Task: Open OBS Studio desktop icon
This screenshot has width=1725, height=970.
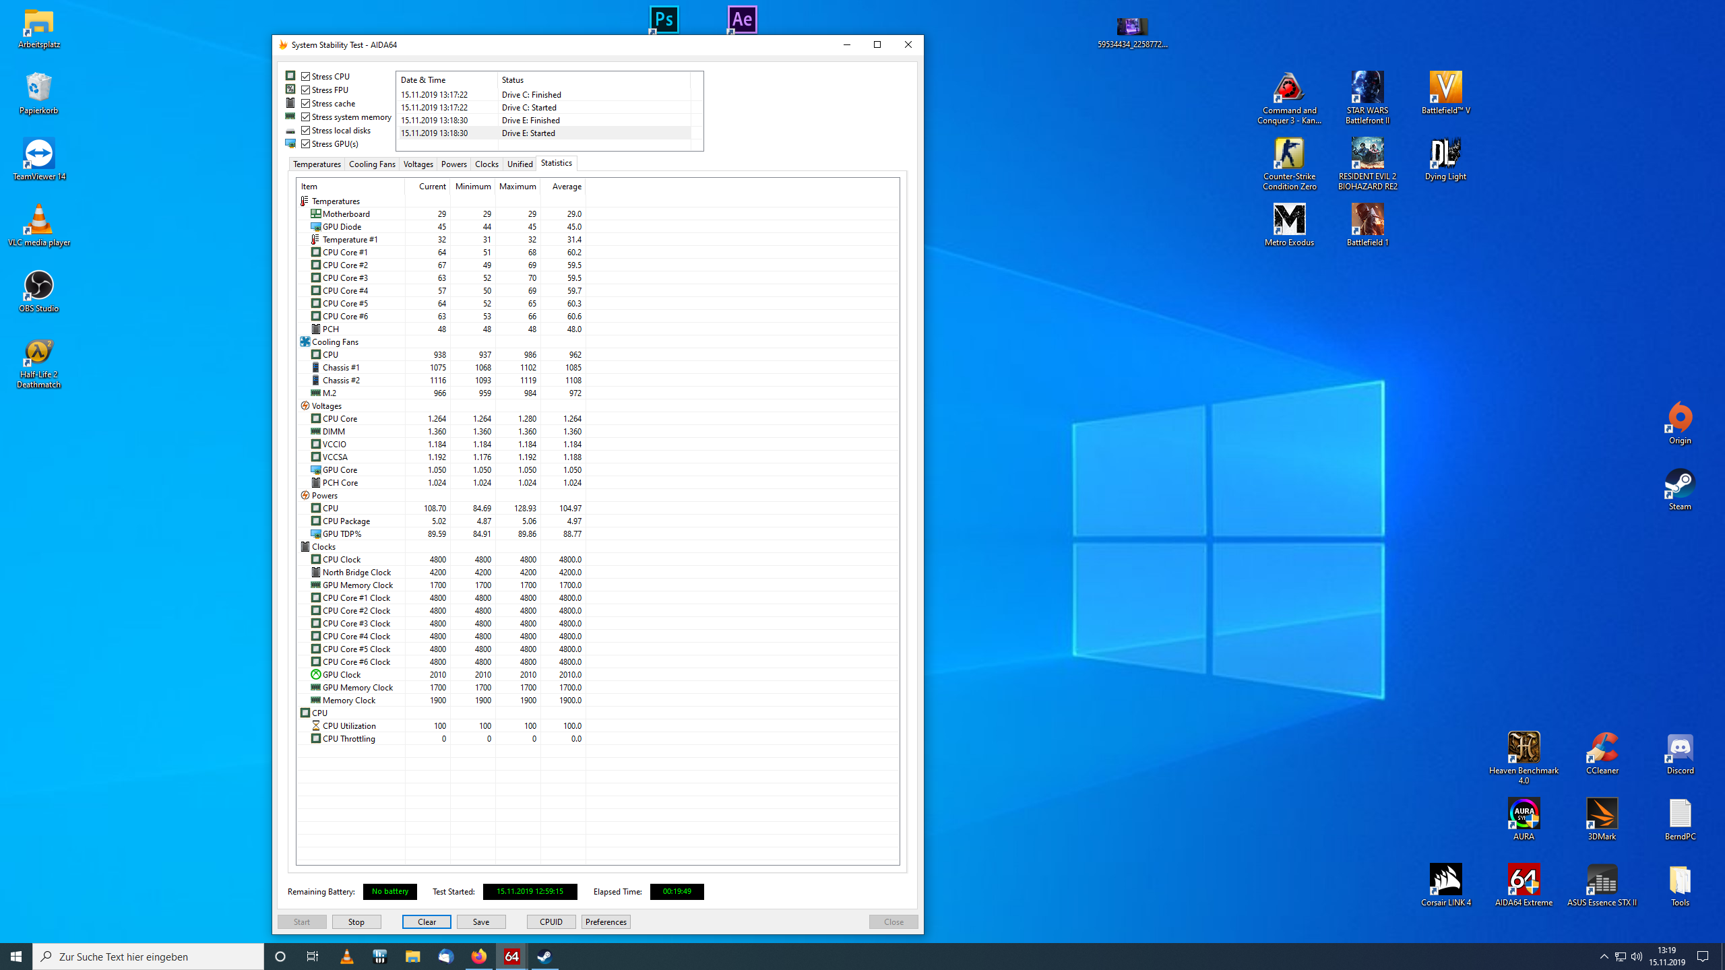Action: click(x=38, y=286)
